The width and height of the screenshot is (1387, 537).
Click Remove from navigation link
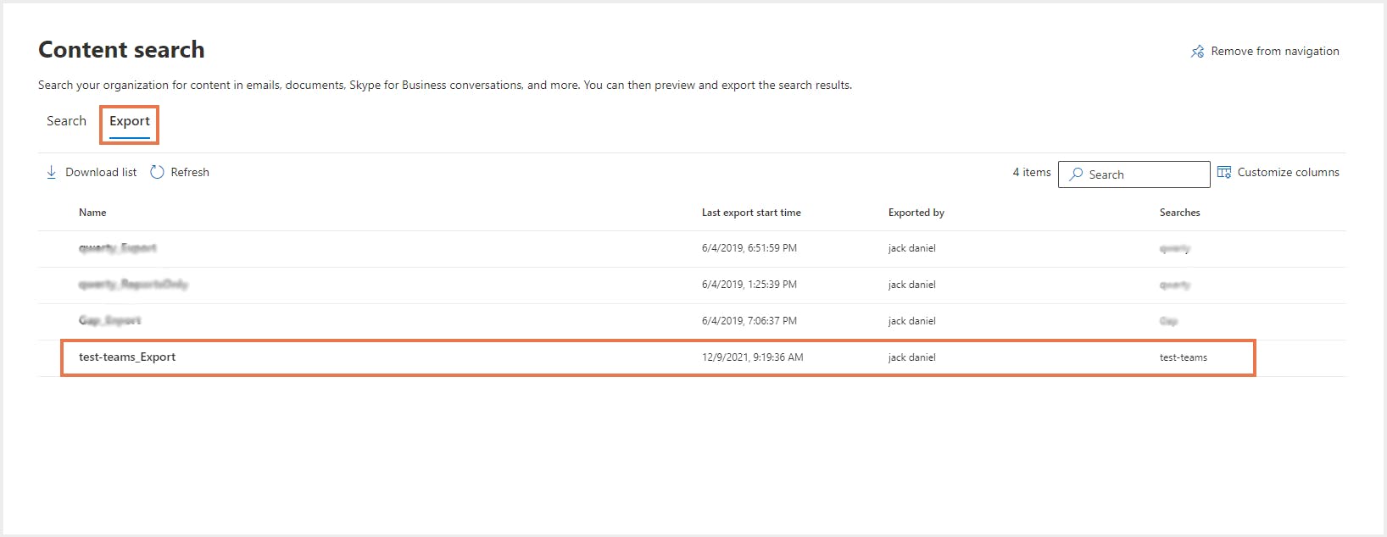[x=1274, y=52]
